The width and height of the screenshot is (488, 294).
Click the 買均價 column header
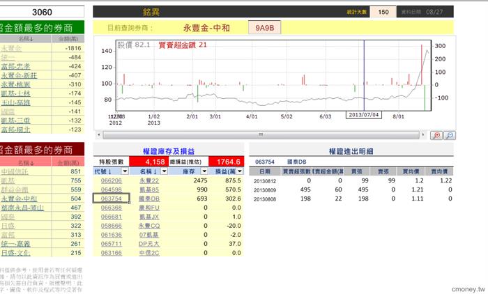tap(411, 171)
